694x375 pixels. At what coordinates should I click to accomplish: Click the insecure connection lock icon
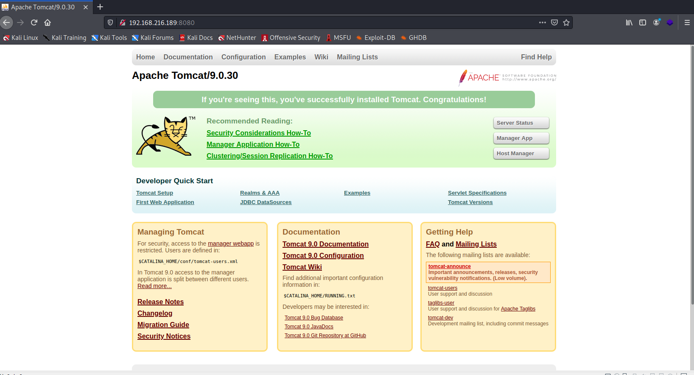(122, 22)
